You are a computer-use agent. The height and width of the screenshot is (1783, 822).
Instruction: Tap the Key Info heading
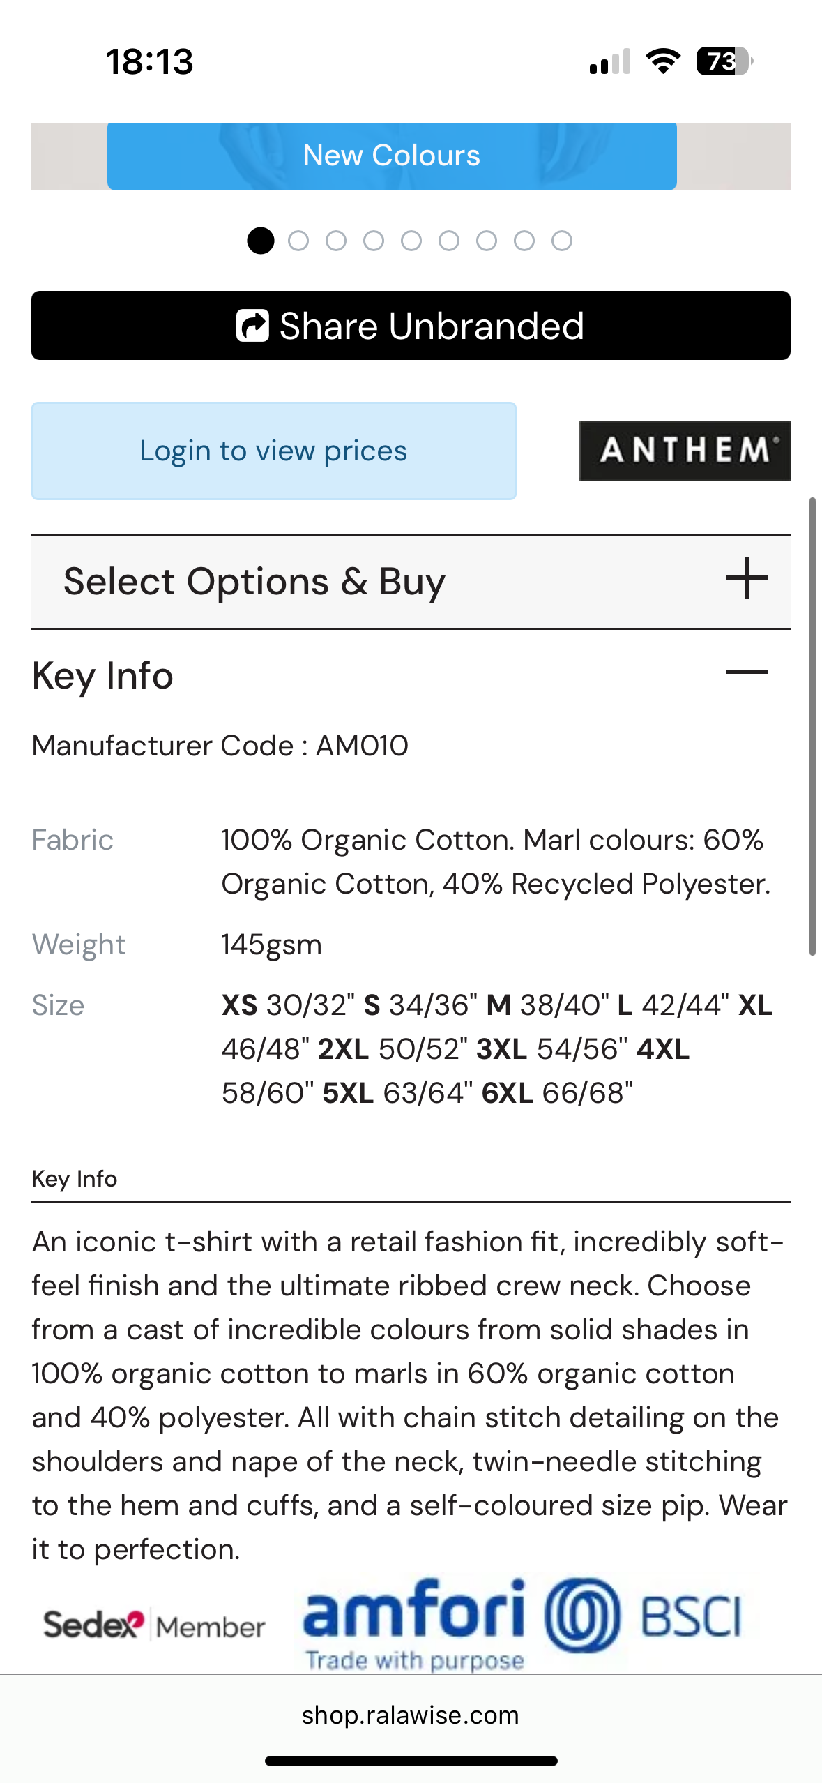(x=102, y=676)
